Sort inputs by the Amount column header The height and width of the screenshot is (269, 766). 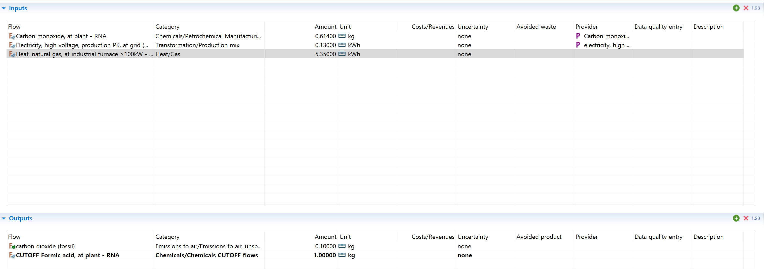point(325,27)
